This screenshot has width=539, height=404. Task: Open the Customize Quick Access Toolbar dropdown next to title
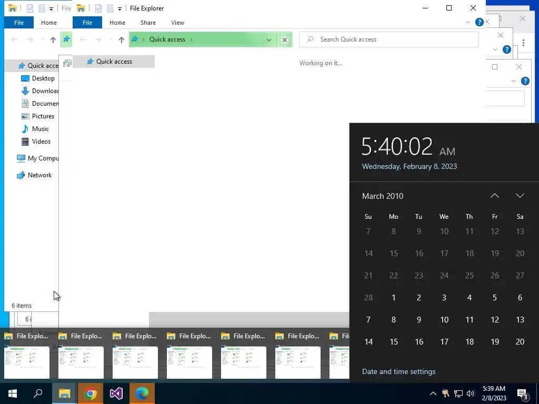click(x=119, y=8)
